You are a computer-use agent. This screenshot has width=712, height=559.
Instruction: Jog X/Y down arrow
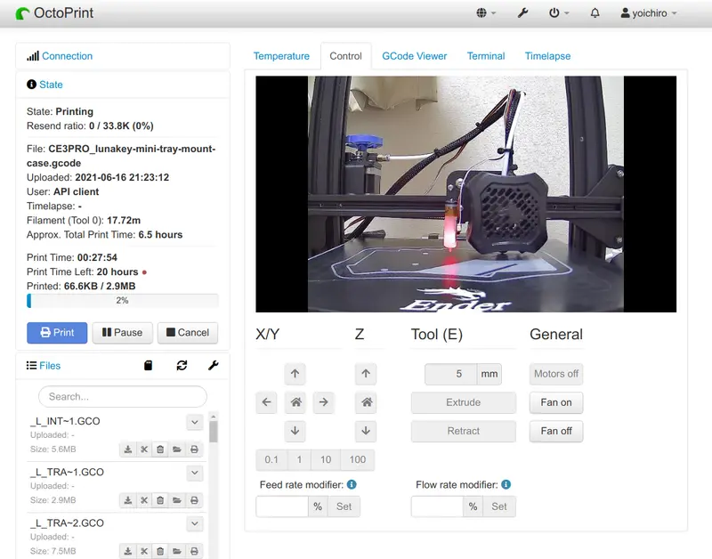click(295, 431)
